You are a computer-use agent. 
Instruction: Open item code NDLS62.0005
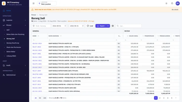coord(37,57)
